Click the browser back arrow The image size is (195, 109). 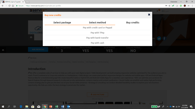[2, 5]
